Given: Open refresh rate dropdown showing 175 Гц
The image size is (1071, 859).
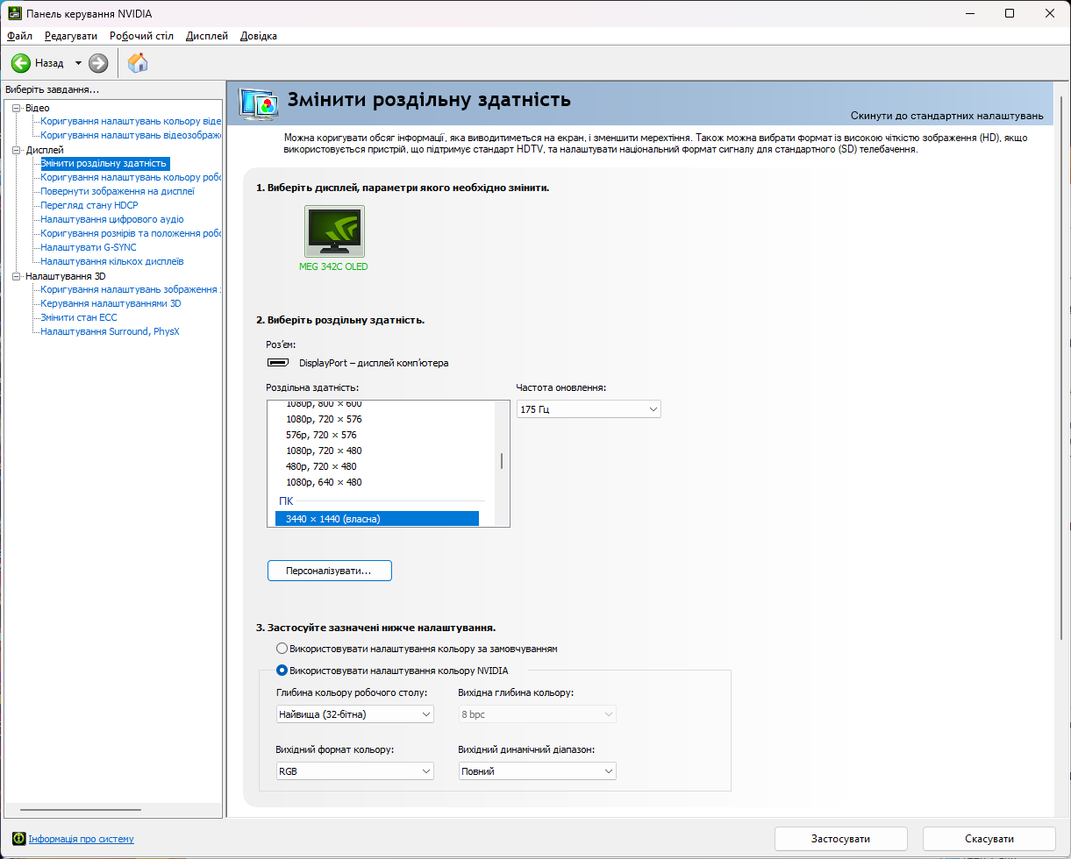Looking at the screenshot, I should tap(589, 409).
